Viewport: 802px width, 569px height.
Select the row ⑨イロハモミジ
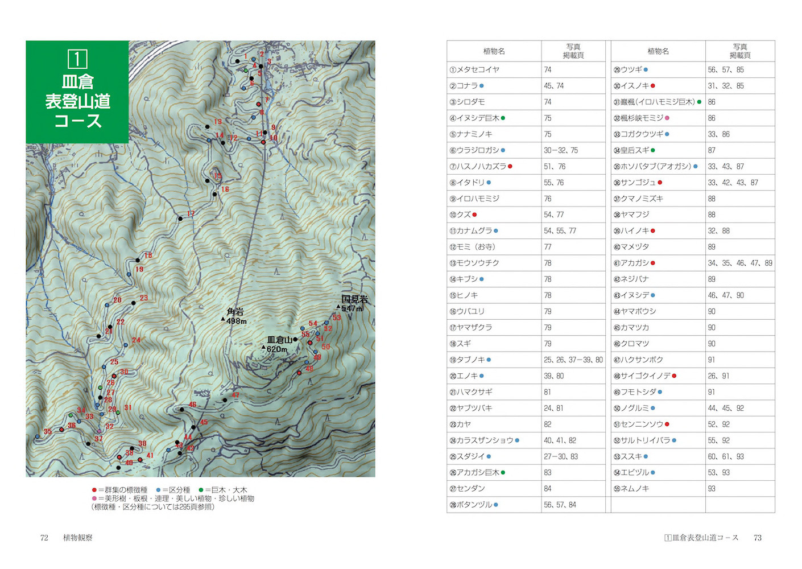pos(526,199)
